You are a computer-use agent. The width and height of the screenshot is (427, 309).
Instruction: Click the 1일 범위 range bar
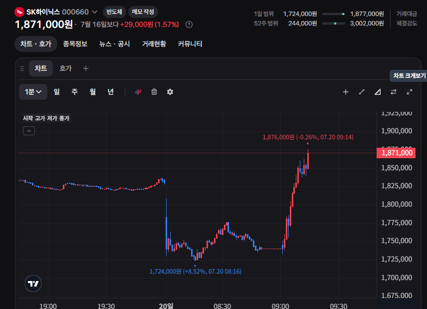click(334, 14)
